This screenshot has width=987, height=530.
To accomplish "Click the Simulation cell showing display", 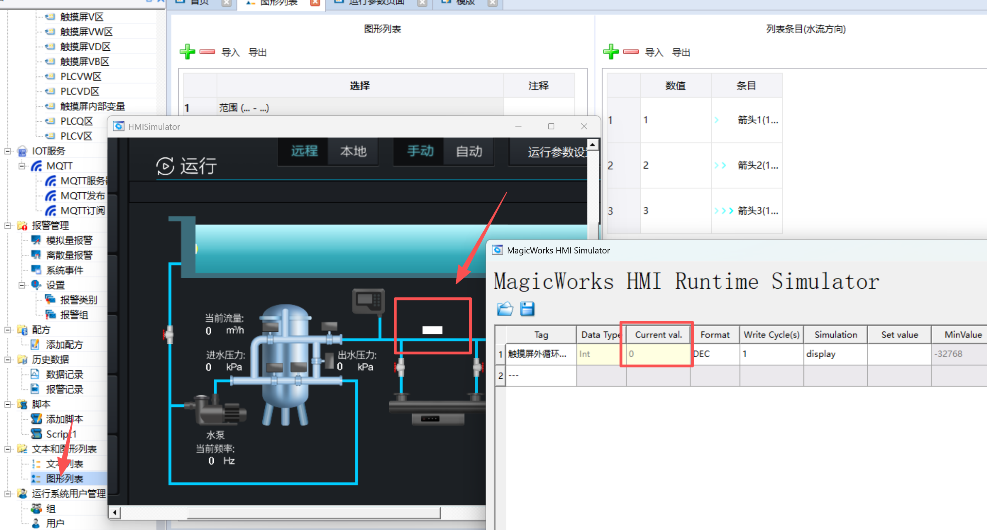I will (835, 354).
